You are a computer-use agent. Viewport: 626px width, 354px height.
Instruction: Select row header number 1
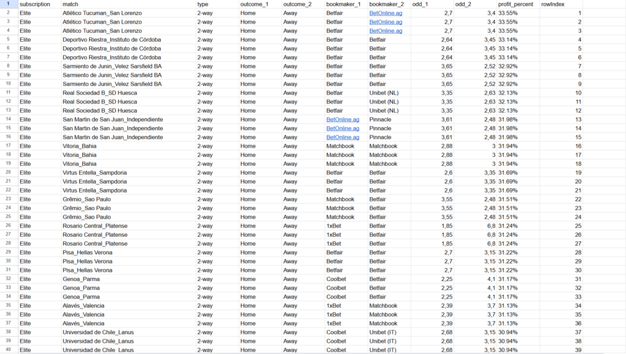click(x=8, y=4)
